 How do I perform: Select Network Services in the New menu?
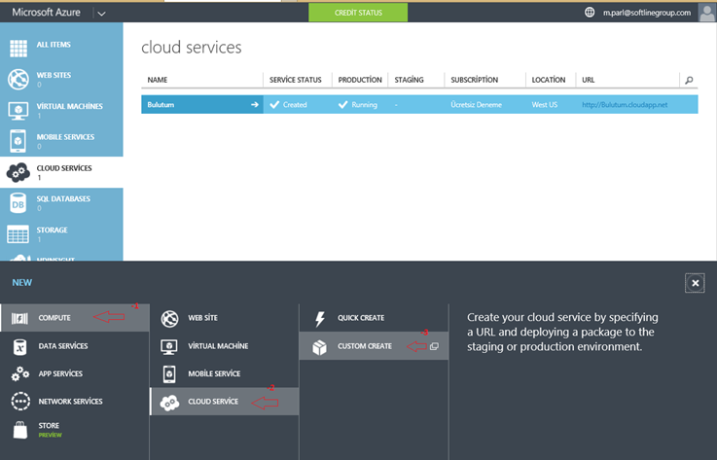point(75,402)
